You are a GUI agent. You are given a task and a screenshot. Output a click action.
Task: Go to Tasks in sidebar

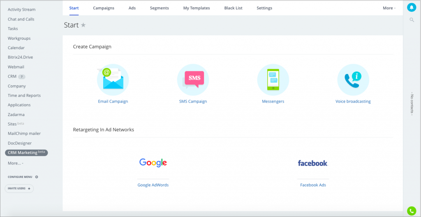[13, 29]
